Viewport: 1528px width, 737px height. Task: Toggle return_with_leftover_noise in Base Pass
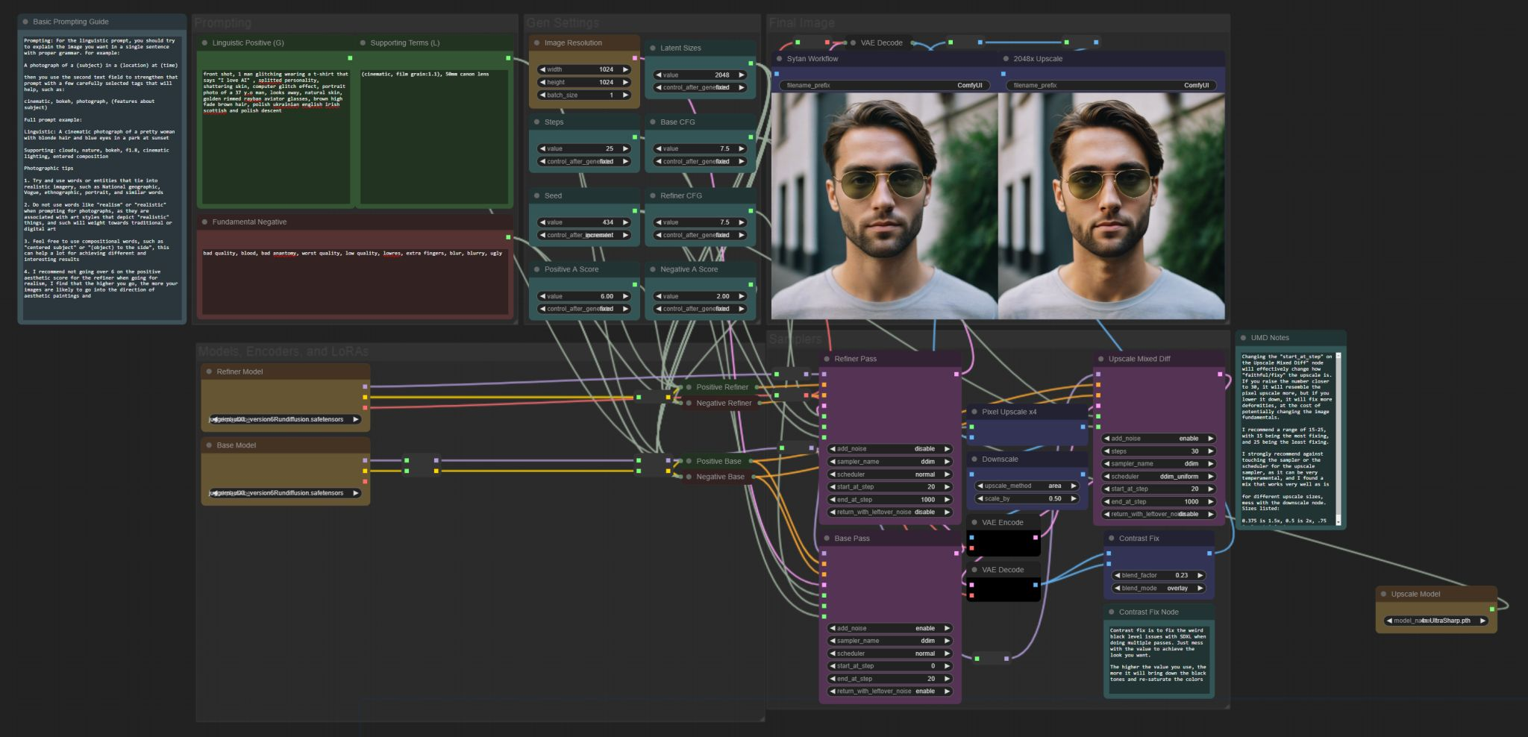pyautogui.click(x=890, y=691)
